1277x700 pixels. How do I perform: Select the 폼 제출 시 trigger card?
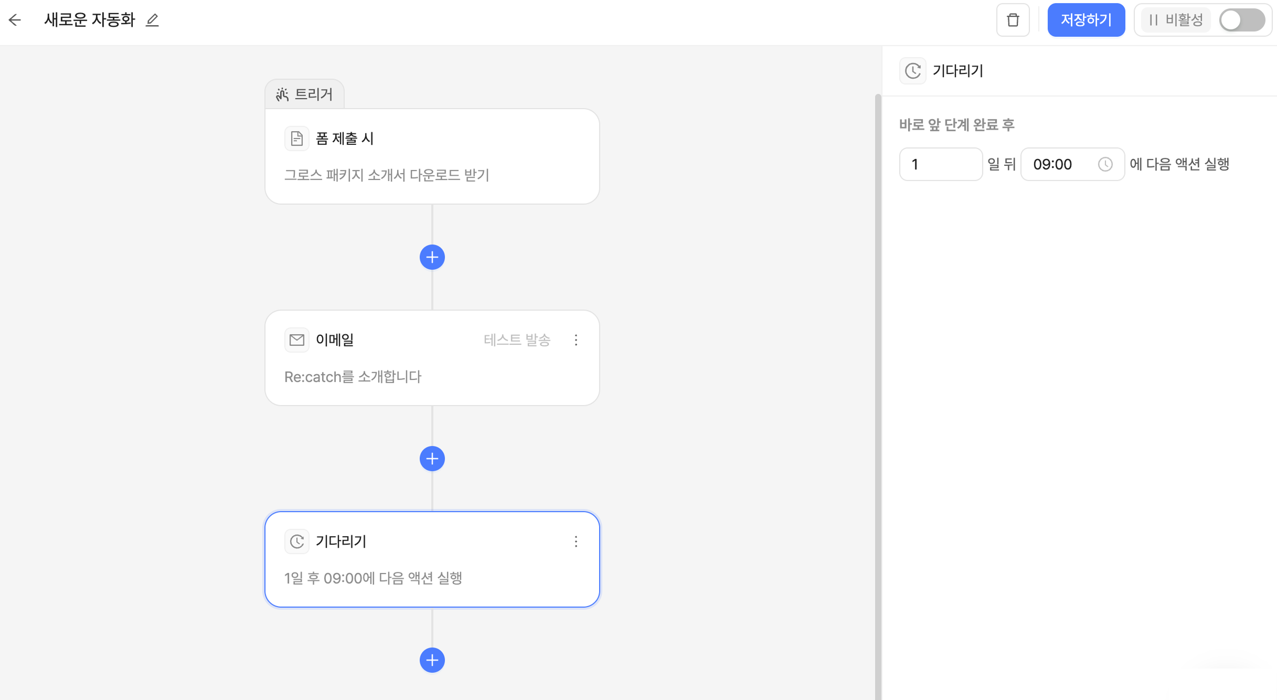[432, 156]
